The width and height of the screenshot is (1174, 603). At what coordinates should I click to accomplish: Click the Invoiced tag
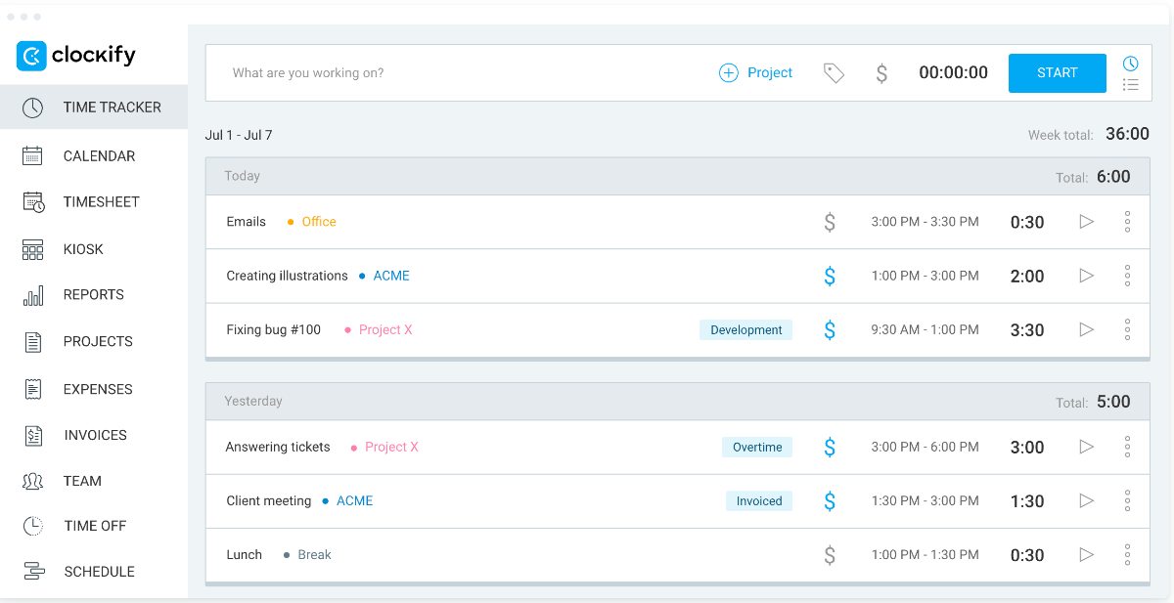point(758,501)
